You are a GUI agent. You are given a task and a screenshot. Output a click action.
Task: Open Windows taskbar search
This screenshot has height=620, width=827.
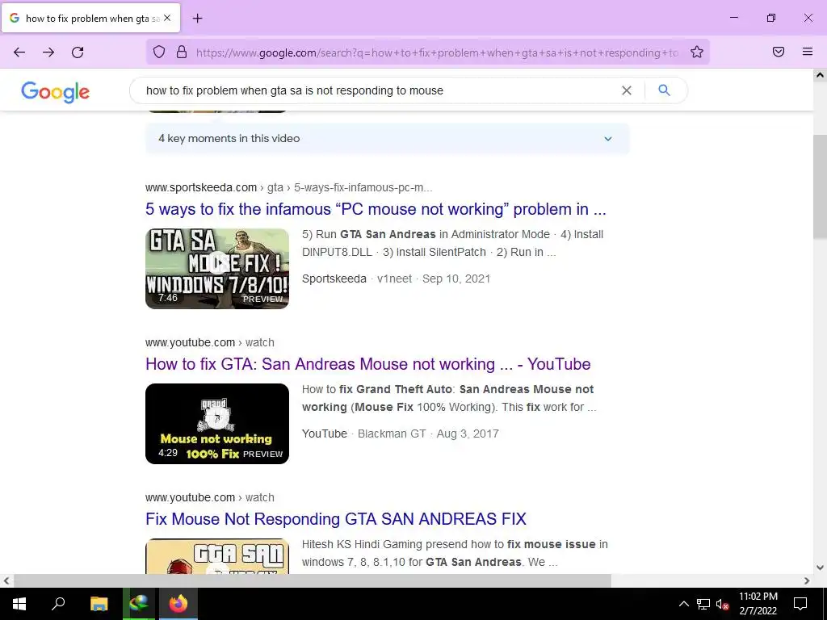[58, 604]
